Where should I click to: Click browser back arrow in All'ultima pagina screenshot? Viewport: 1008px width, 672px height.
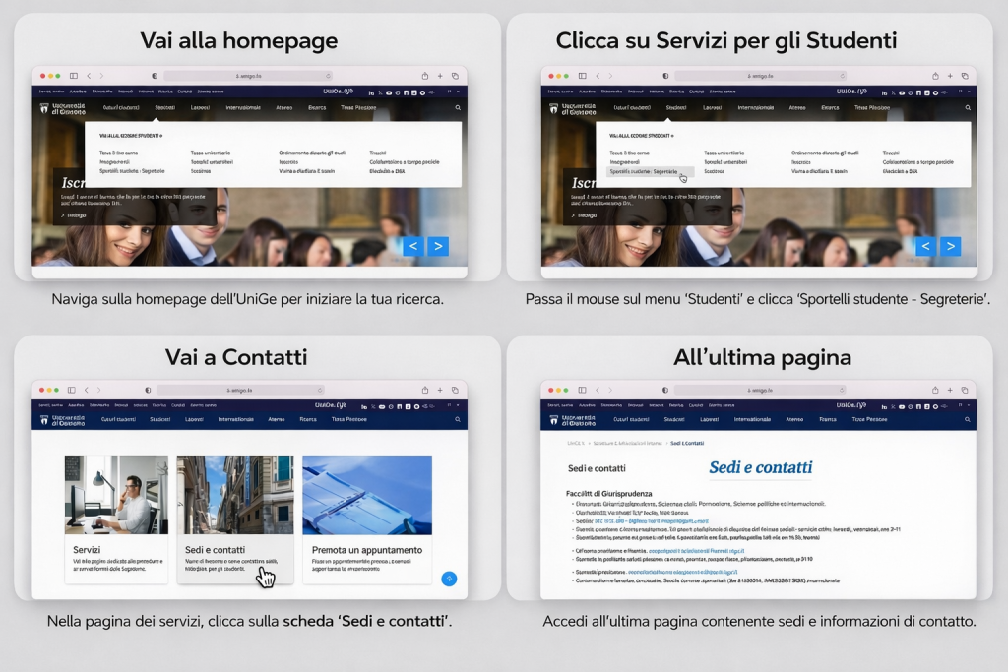pos(598,390)
